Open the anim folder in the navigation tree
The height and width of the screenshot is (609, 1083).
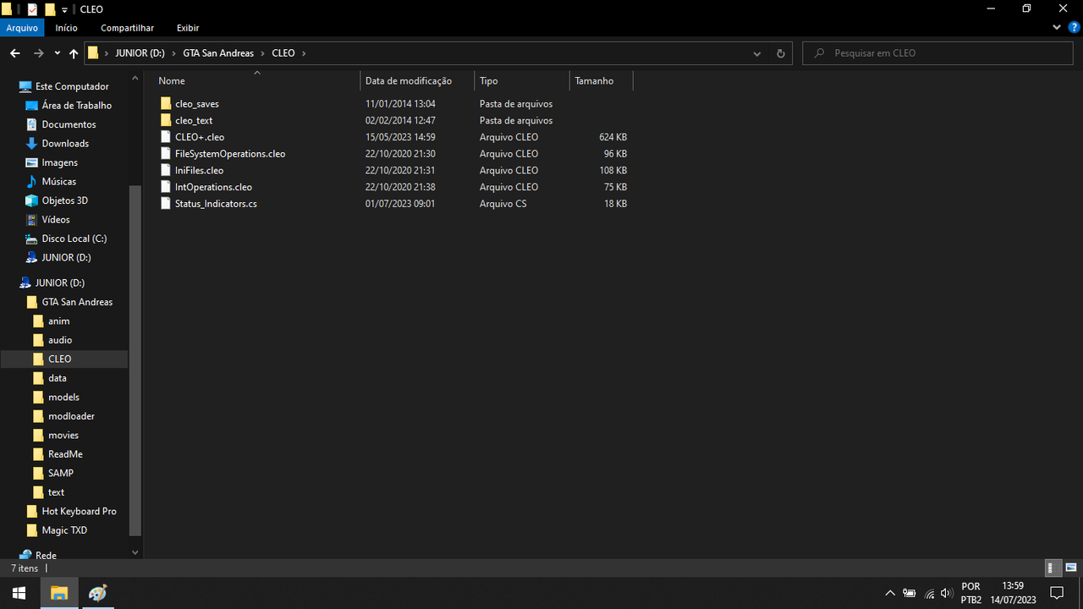58,321
